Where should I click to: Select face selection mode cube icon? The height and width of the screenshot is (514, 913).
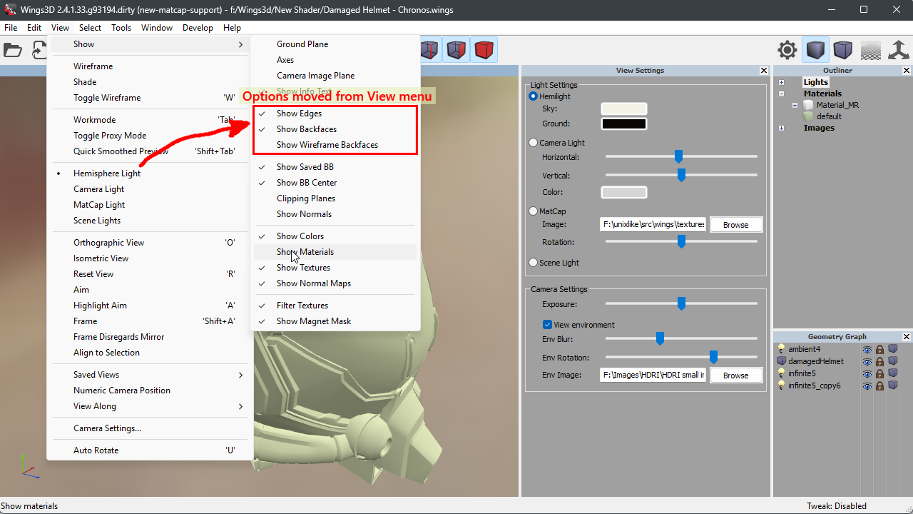[x=456, y=50]
